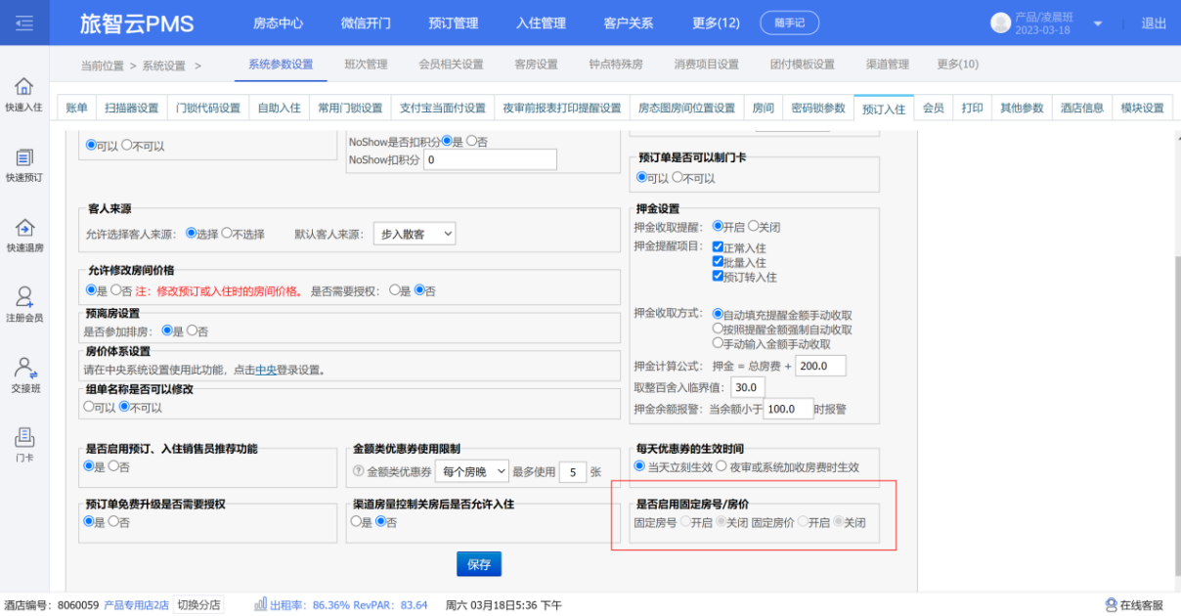Open the 微信开门 menu

[366, 22]
